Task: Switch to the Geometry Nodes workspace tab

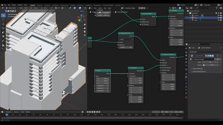Action: (108, 5)
